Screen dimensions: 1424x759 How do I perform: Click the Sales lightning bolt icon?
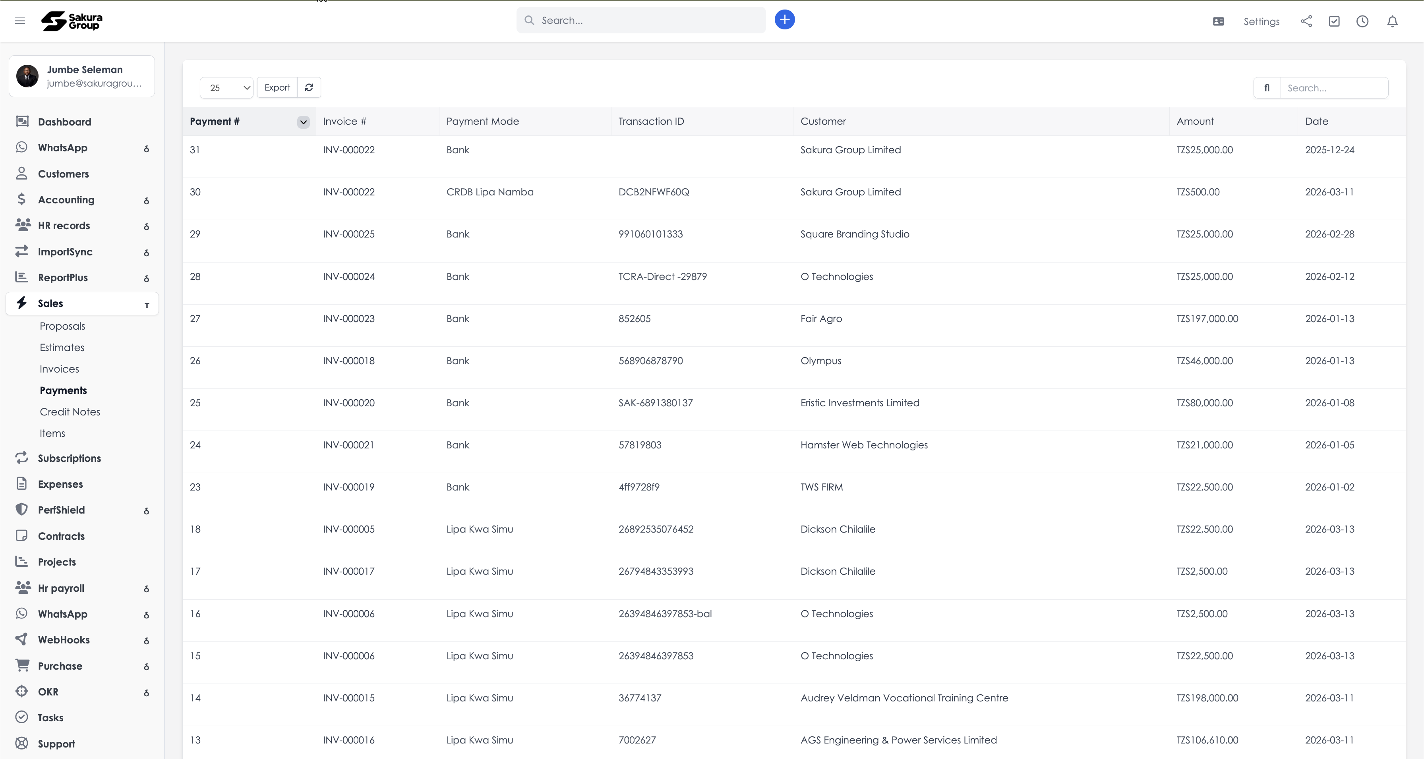click(21, 303)
